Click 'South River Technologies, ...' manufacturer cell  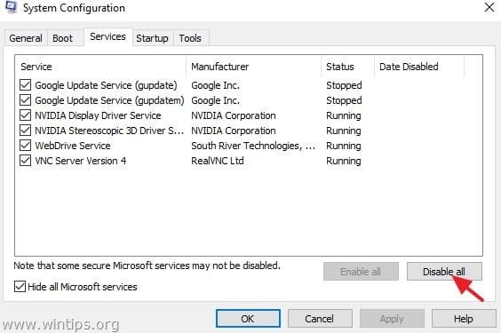(x=253, y=146)
